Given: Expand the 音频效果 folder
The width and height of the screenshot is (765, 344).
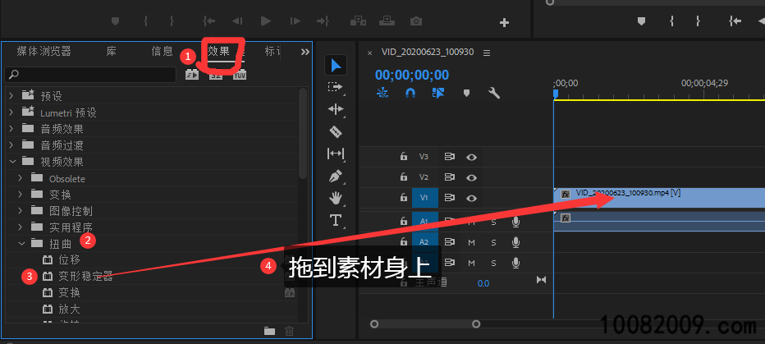Looking at the screenshot, I should click(11, 129).
